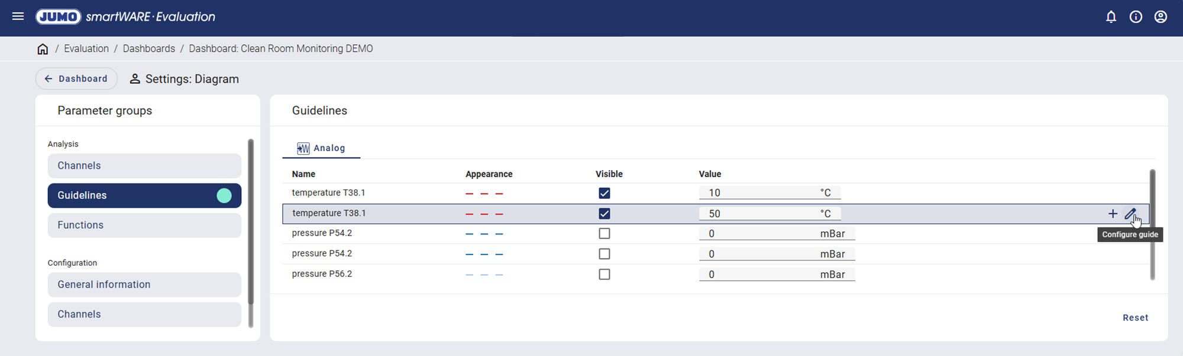1183x356 pixels.
Task: Open Functions parameter group
Action: click(x=144, y=225)
